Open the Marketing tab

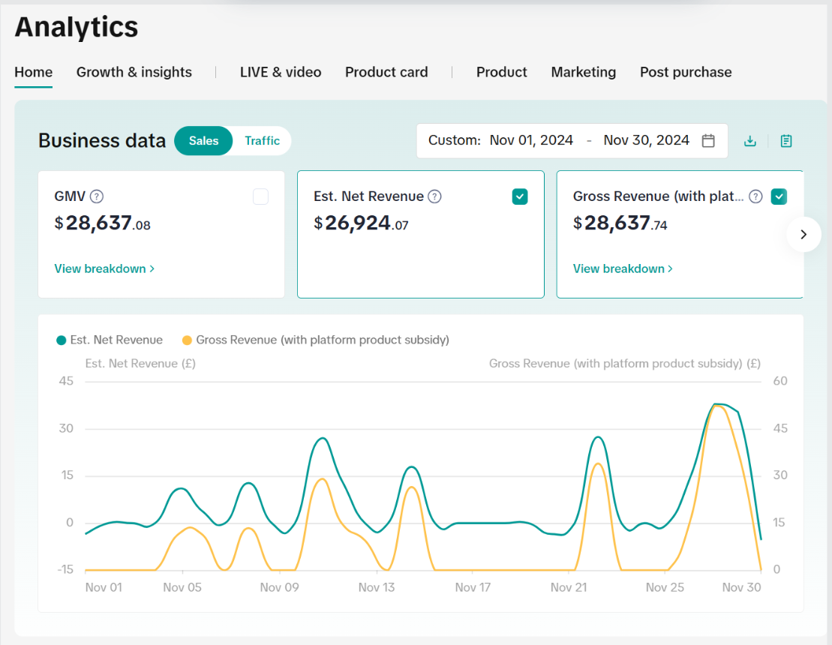583,72
